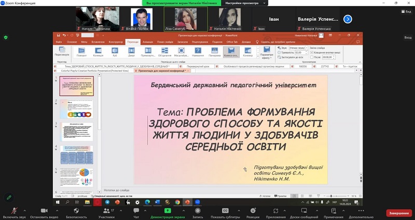Choose the Rotate transition effect
The width and height of the screenshot is (415, 220).
pos(81,52)
